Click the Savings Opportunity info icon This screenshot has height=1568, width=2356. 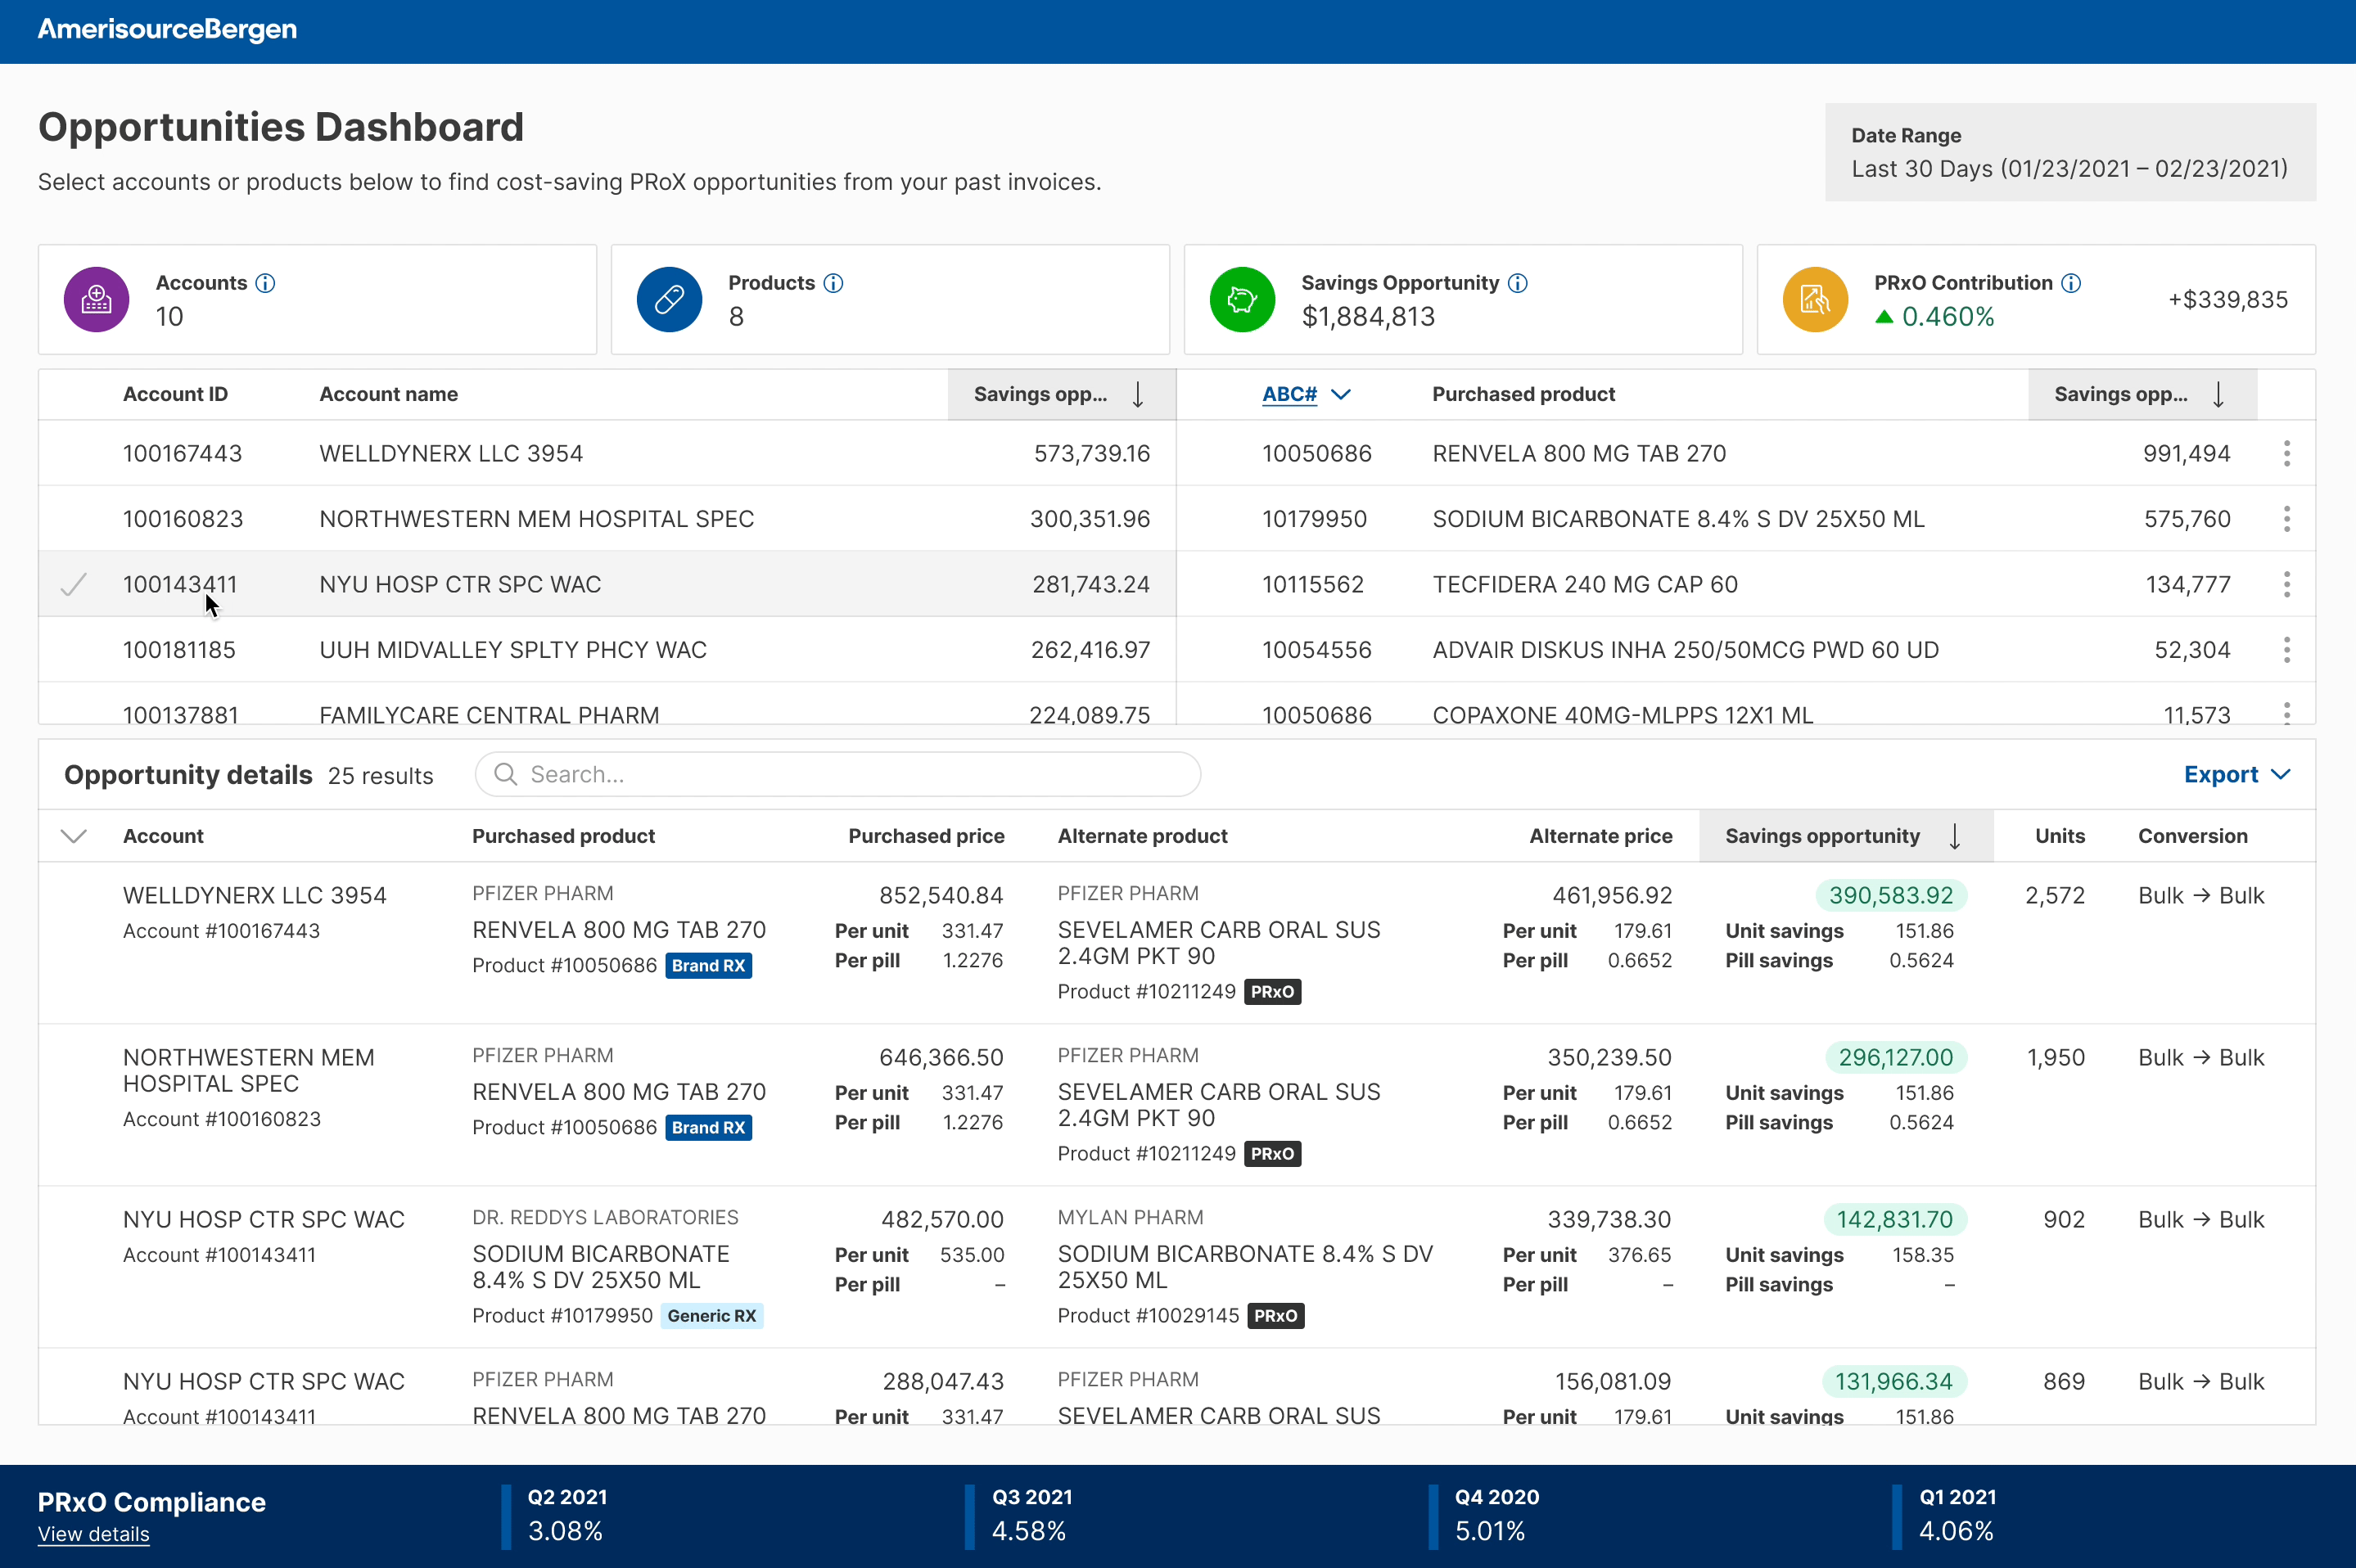[x=1516, y=283]
